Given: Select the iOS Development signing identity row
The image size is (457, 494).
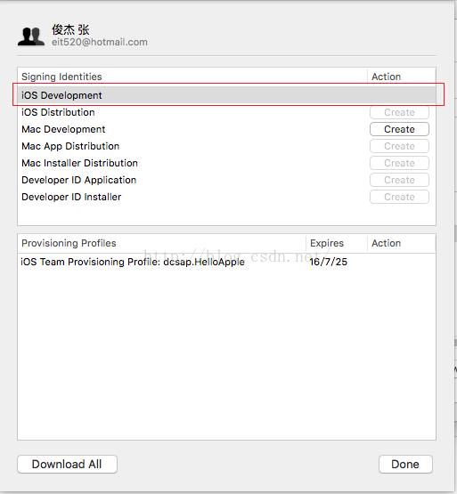Looking at the screenshot, I should 227,95.
